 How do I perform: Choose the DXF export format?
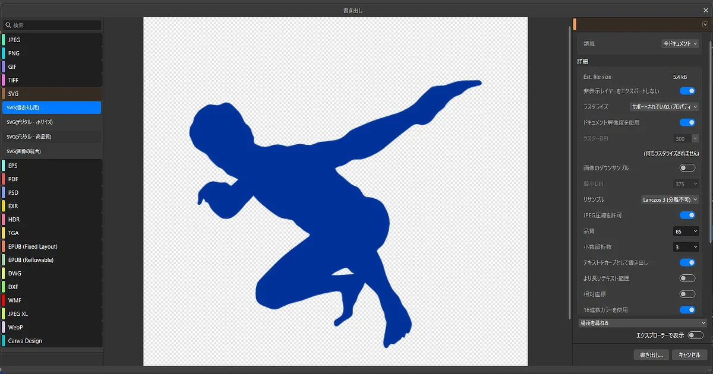(x=52, y=287)
